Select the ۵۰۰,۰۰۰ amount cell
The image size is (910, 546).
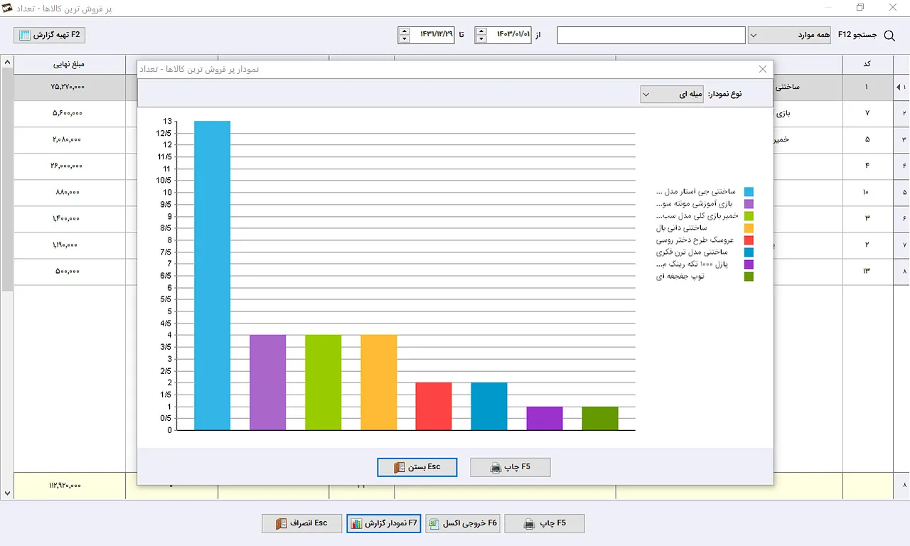click(x=68, y=272)
